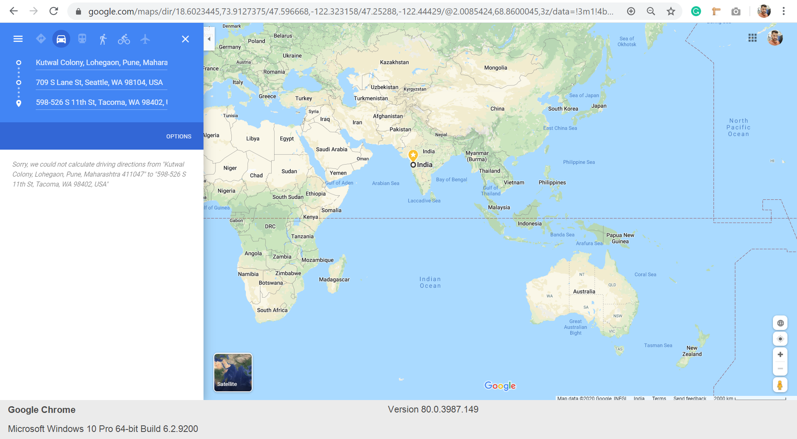The height and width of the screenshot is (439, 797).
Task: Reload the Google Maps page
Action: click(54, 11)
